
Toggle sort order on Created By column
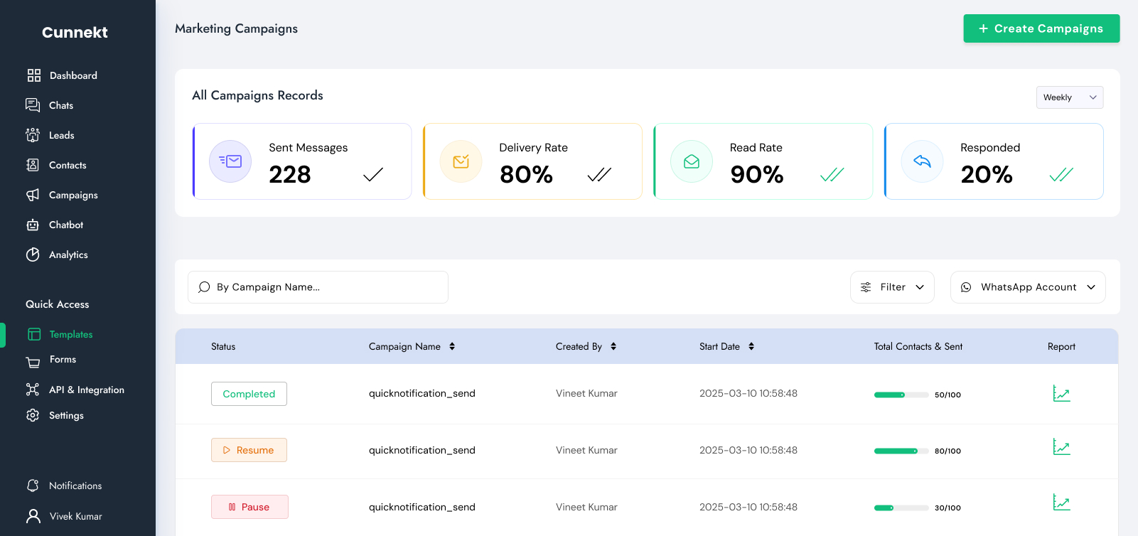[x=613, y=346]
